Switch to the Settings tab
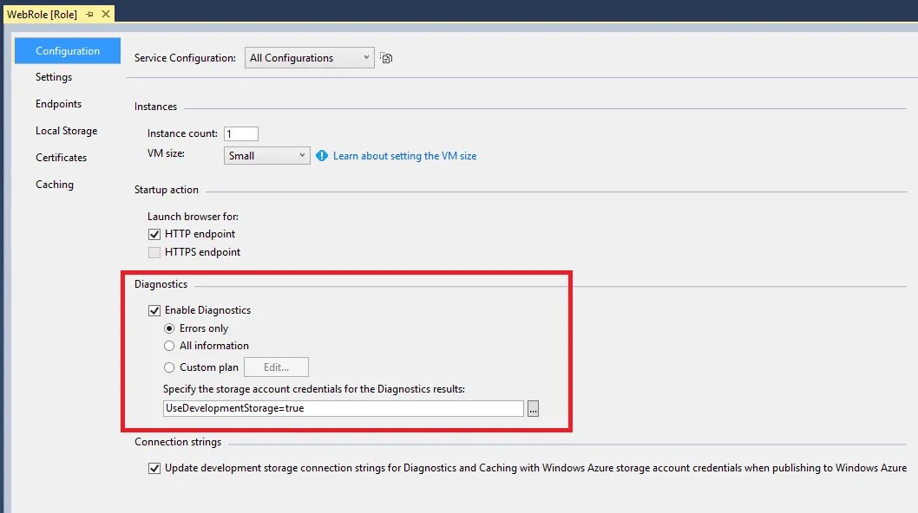Screen dimensions: 918x513 (x=54, y=77)
